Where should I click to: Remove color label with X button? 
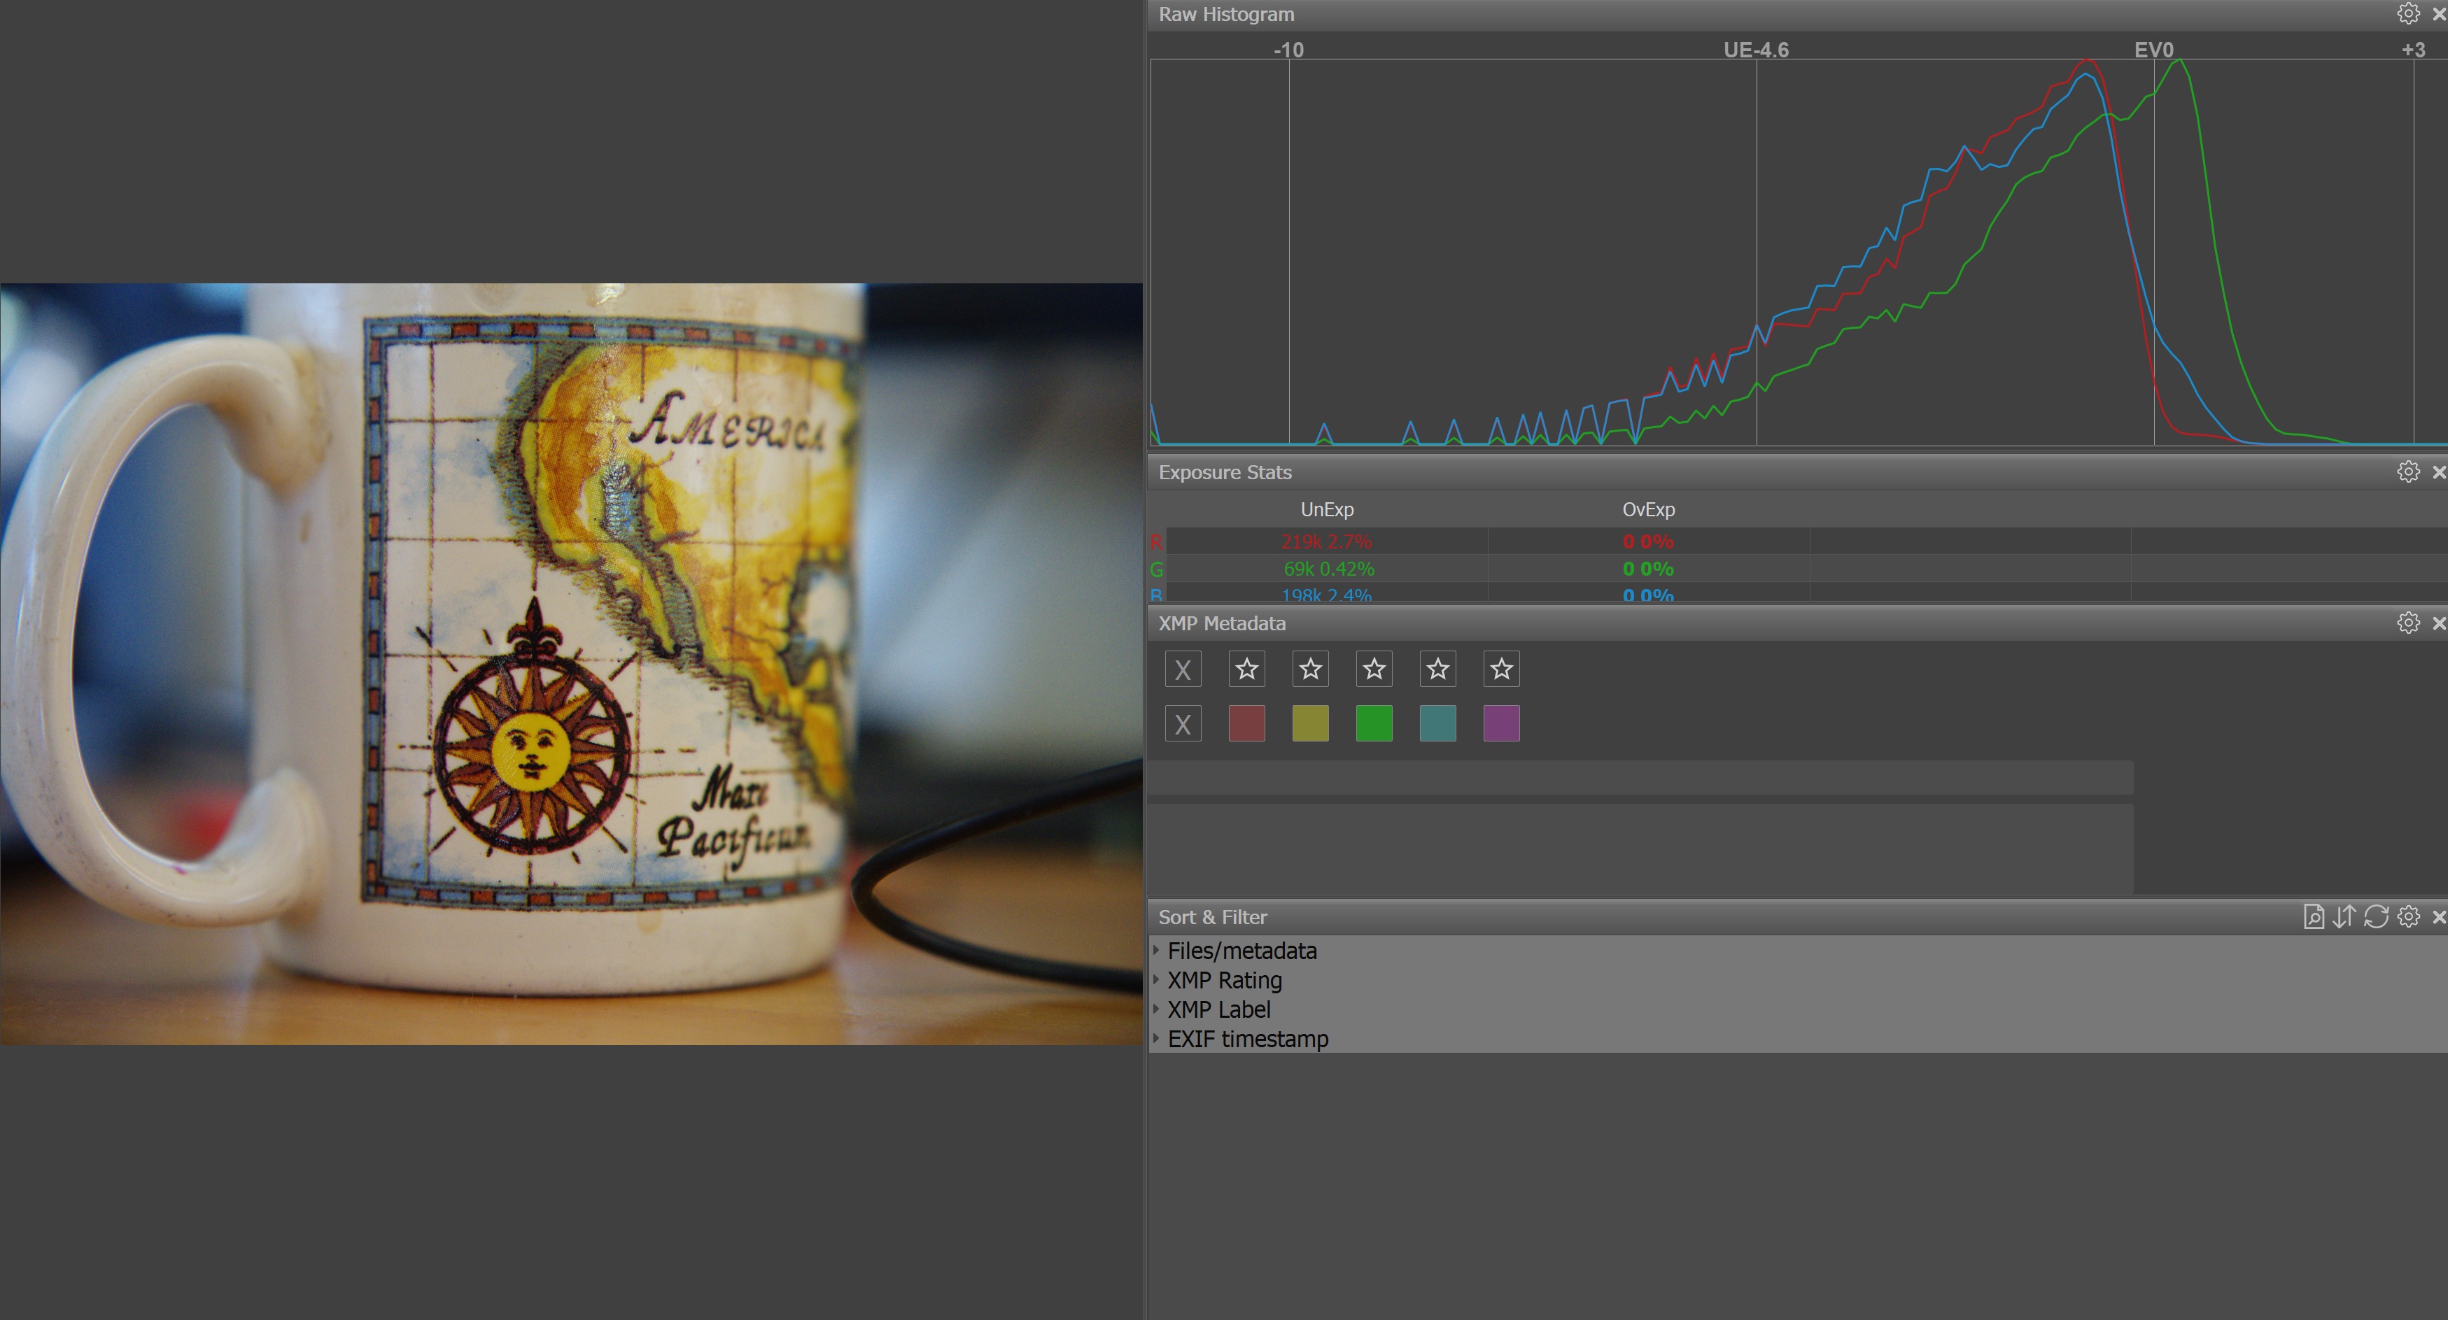click(1183, 725)
